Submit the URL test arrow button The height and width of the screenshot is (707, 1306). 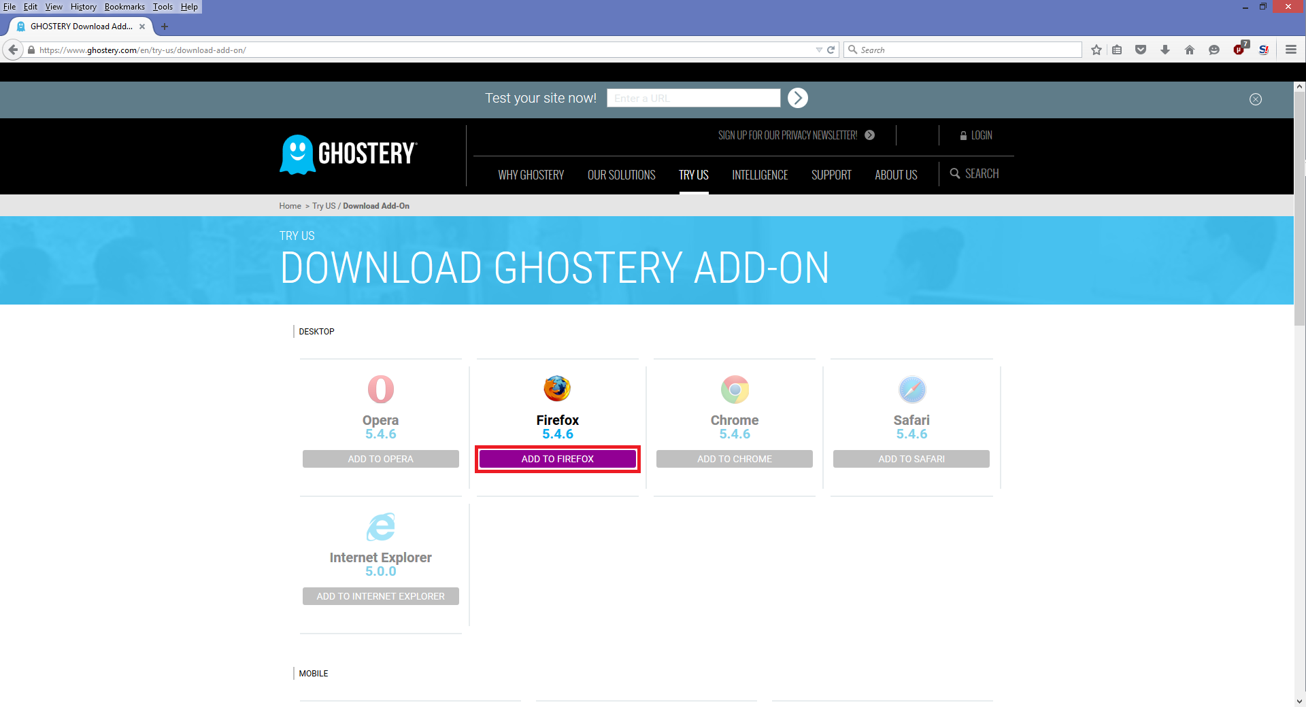[797, 98]
